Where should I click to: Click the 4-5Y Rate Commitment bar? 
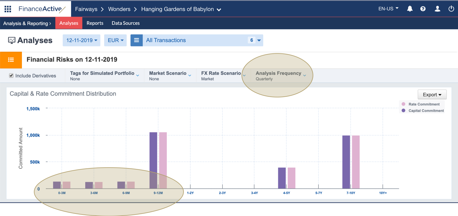[x=292, y=178]
